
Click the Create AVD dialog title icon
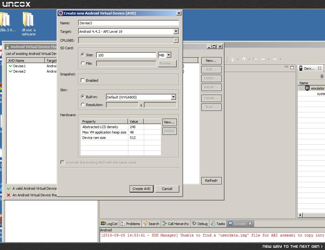[x=60, y=13]
